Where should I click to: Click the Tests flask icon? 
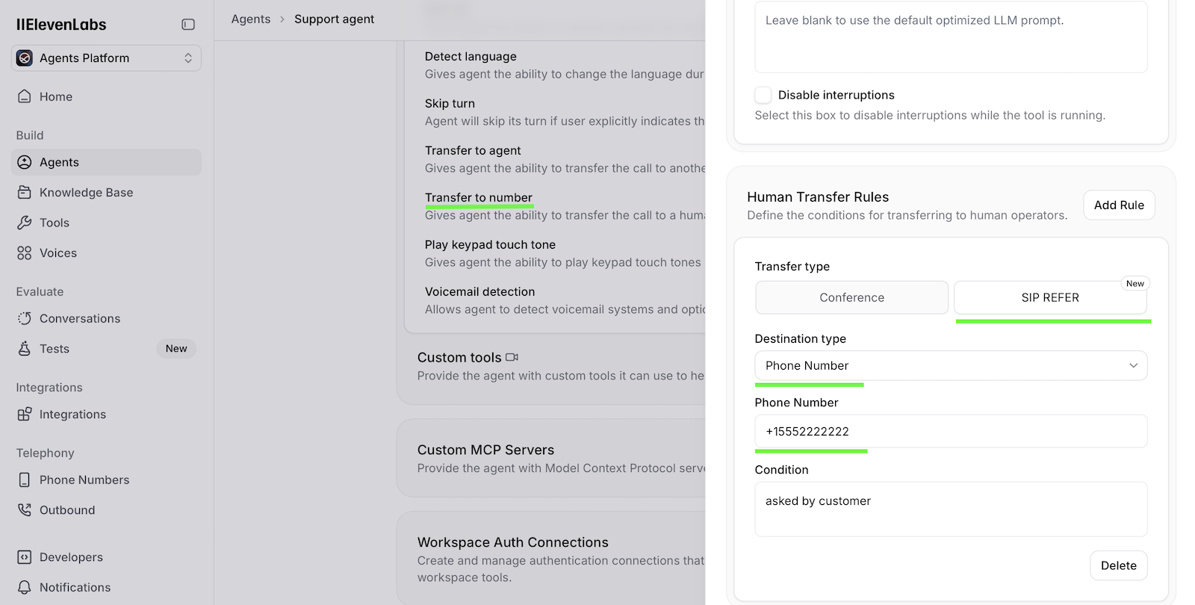tap(25, 349)
